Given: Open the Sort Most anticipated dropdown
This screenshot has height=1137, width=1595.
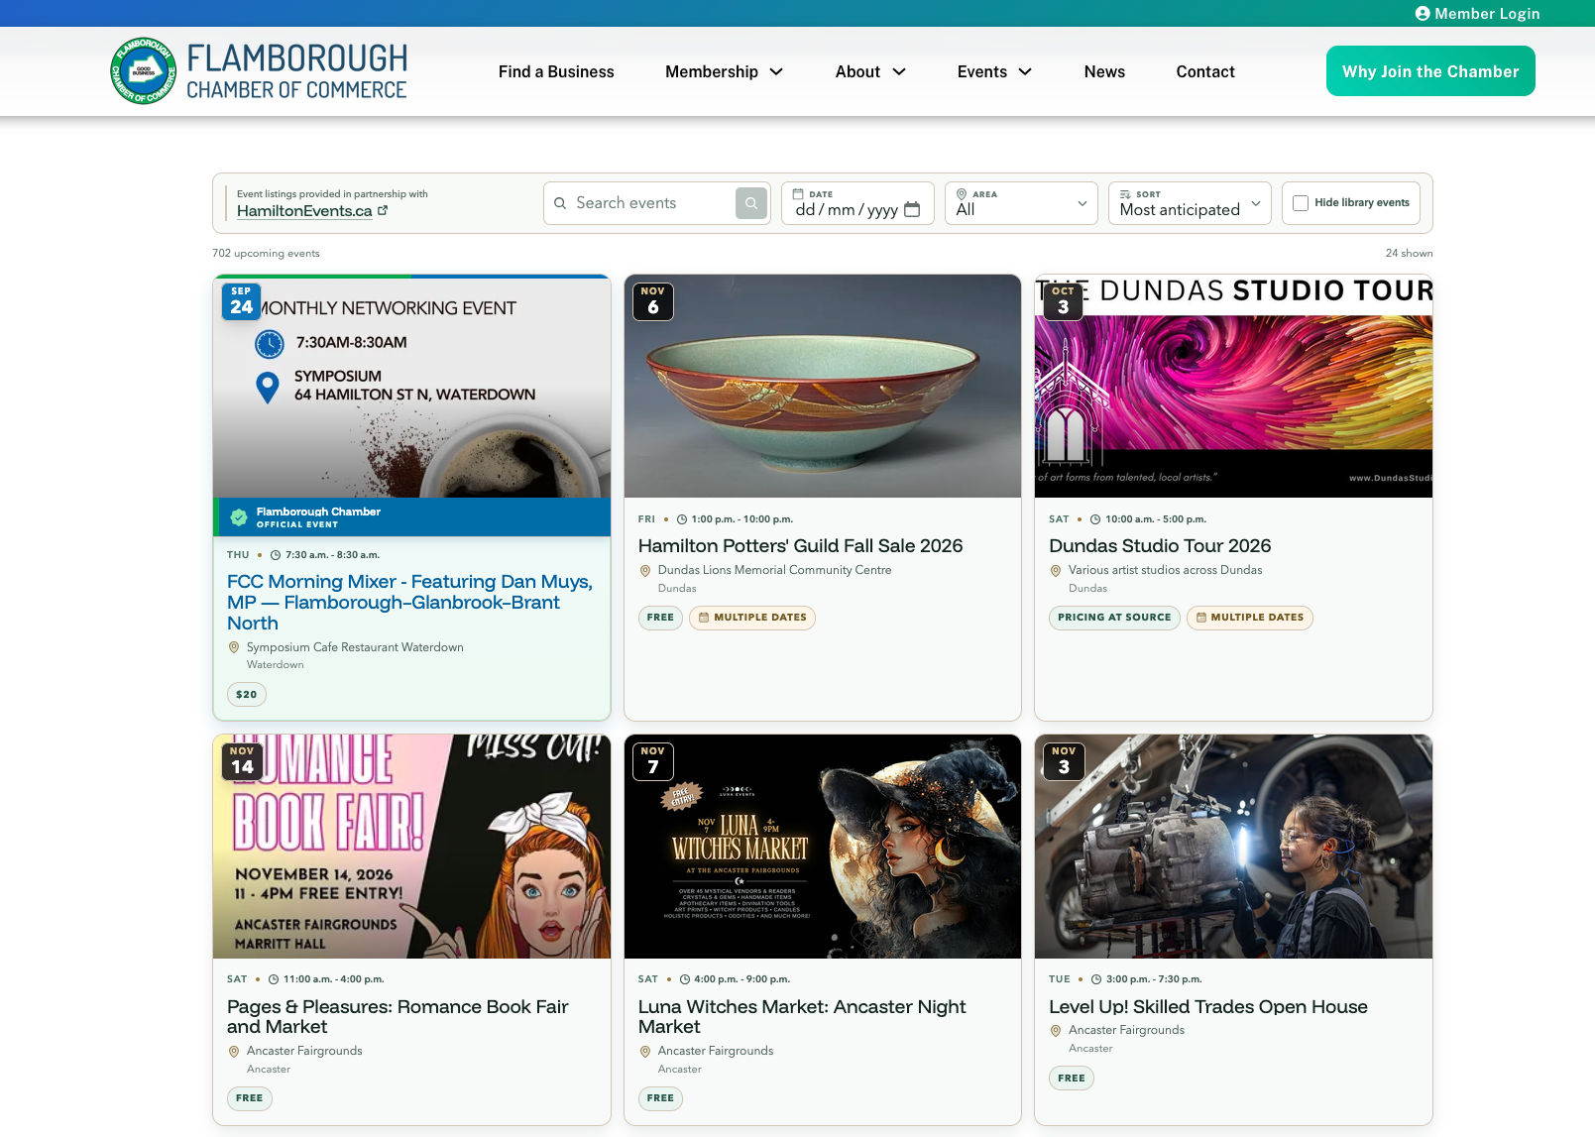Looking at the screenshot, I should pos(1190,203).
